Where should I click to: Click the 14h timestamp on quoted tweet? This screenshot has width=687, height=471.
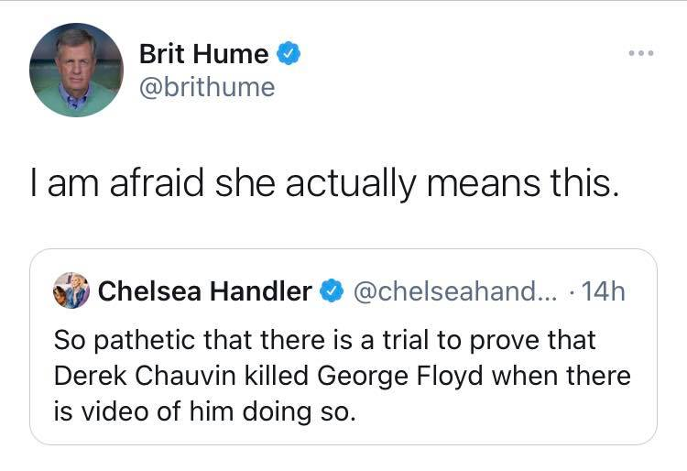(x=603, y=291)
